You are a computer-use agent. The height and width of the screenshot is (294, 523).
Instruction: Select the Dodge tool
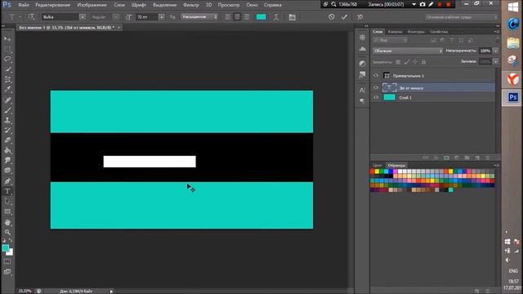click(x=7, y=171)
